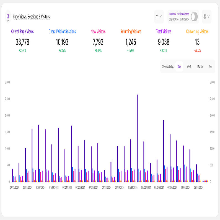
Task: Click the Overall Page Views label
Action: point(22,32)
